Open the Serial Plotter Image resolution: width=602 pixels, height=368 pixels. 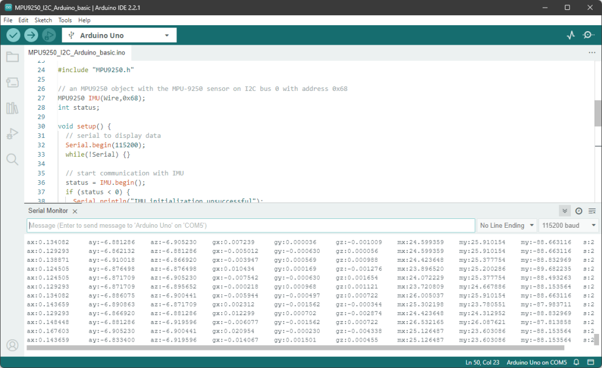tap(570, 35)
